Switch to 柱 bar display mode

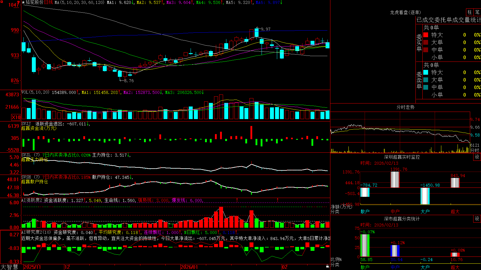coord(470,12)
